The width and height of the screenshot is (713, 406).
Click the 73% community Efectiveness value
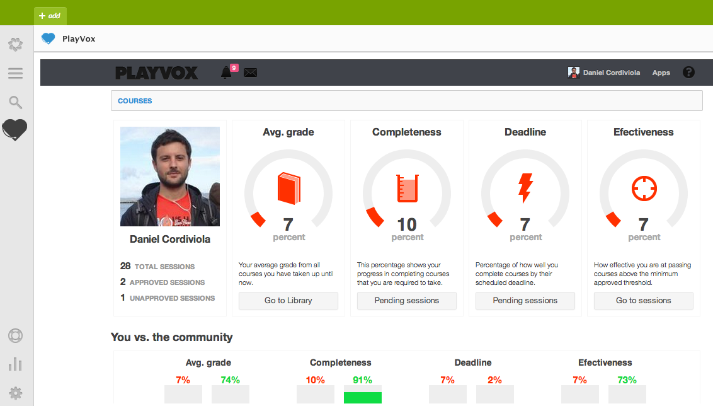click(627, 380)
